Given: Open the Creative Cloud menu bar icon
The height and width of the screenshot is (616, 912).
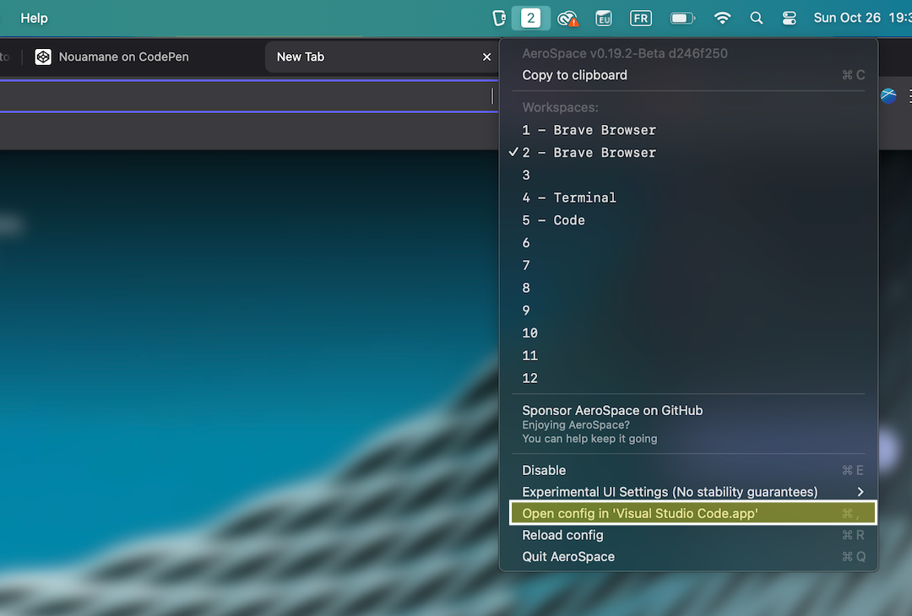Looking at the screenshot, I should point(568,18).
